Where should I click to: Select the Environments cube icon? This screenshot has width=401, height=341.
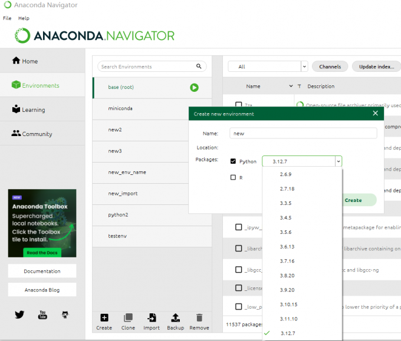(x=16, y=85)
